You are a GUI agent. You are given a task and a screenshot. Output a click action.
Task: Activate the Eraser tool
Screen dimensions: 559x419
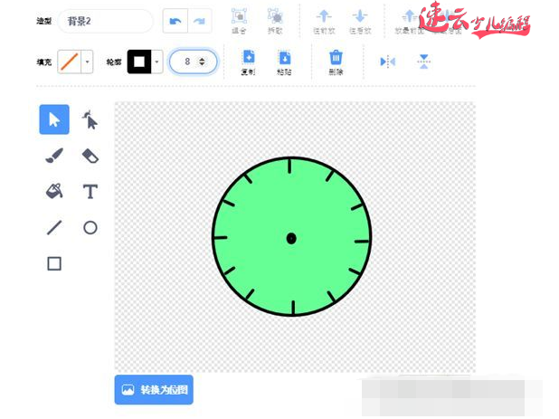click(90, 156)
